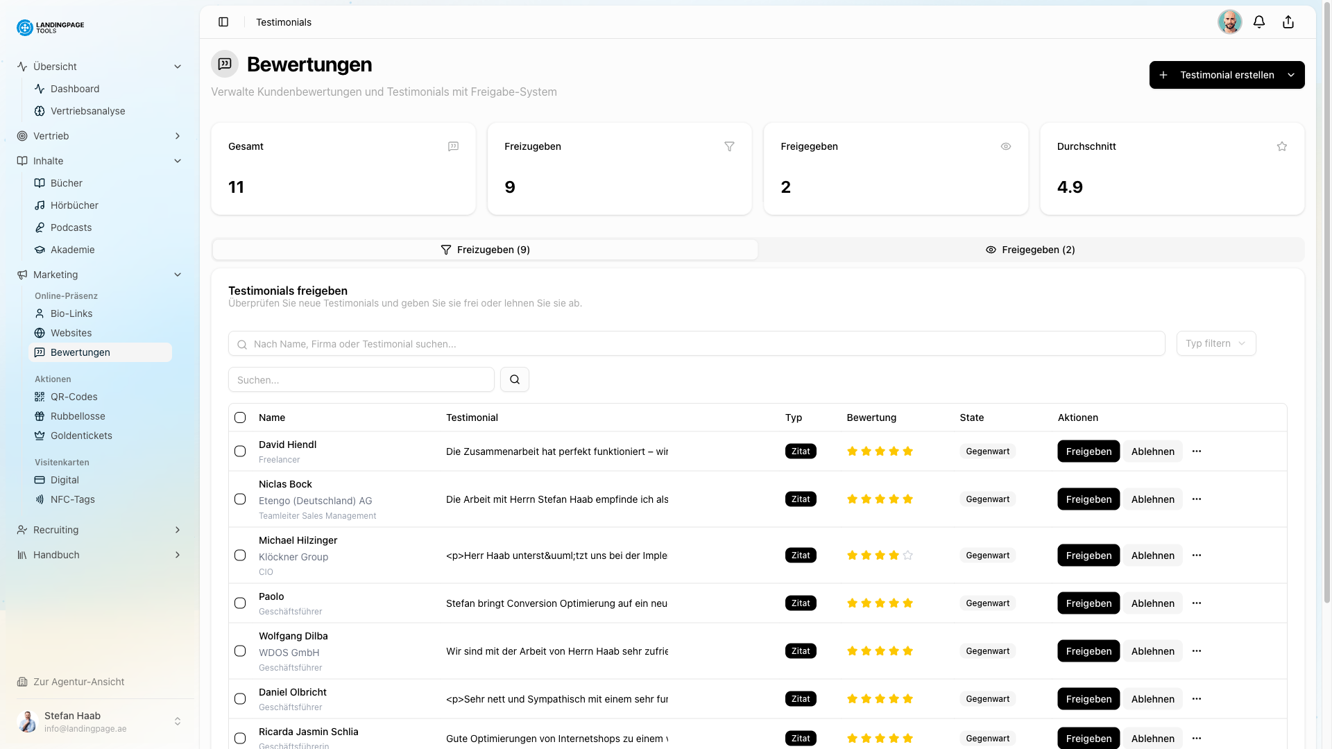Enable the select-all checkbox in the table header

[x=240, y=417]
